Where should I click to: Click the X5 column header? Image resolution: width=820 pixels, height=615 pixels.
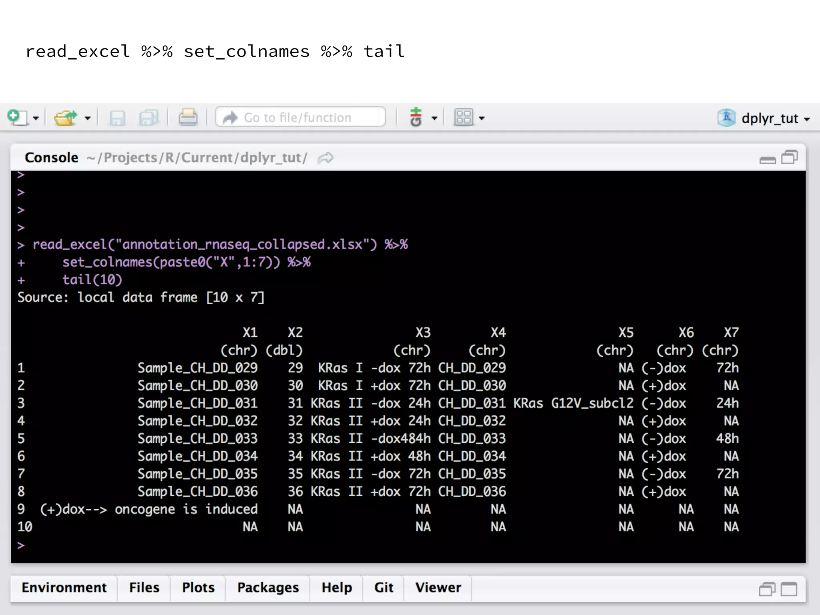click(626, 332)
